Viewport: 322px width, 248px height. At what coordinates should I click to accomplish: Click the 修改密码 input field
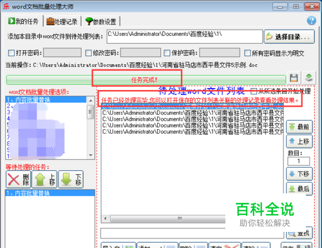[x=140, y=53]
